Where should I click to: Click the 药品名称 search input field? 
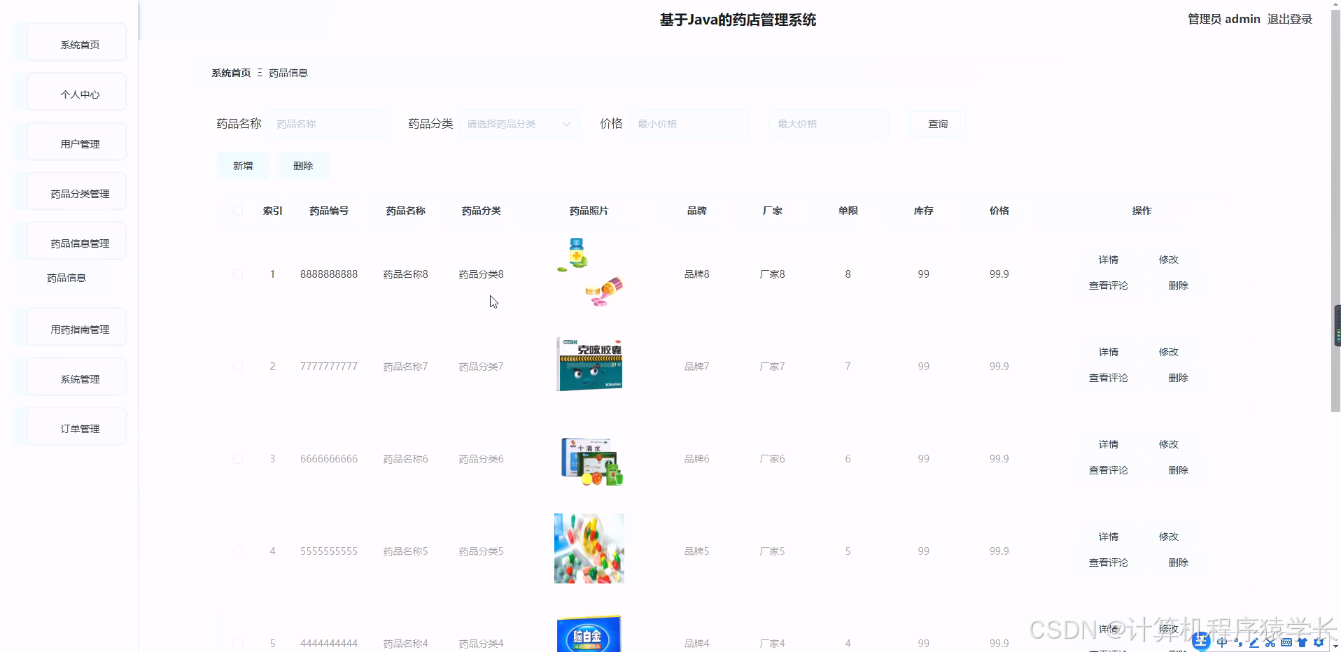(x=328, y=123)
